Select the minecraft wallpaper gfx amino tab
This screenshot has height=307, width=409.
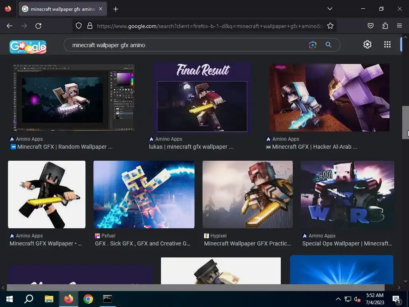point(63,9)
